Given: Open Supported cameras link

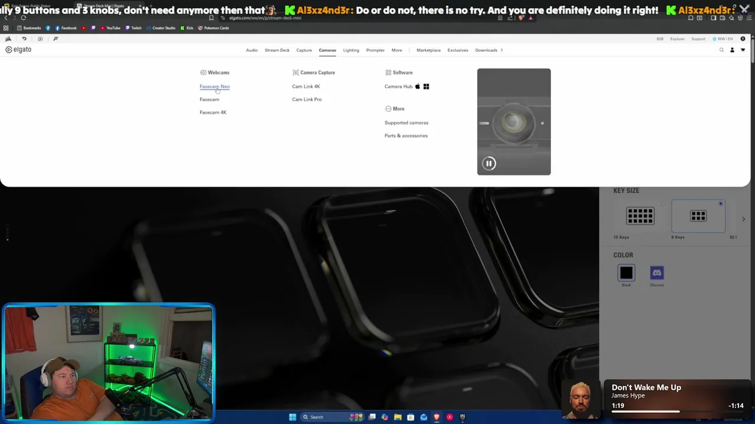Looking at the screenshot, I should (406, 122).
